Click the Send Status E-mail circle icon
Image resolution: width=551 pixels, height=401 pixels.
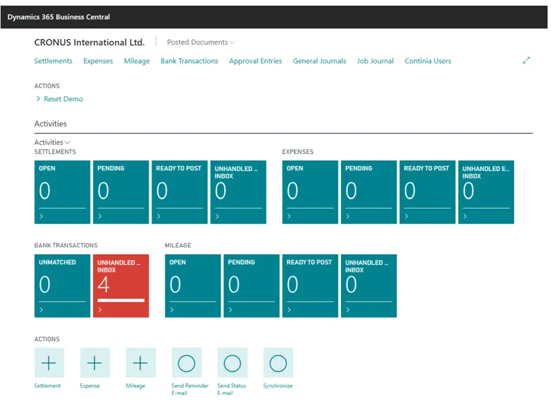[x=232, y=363]
